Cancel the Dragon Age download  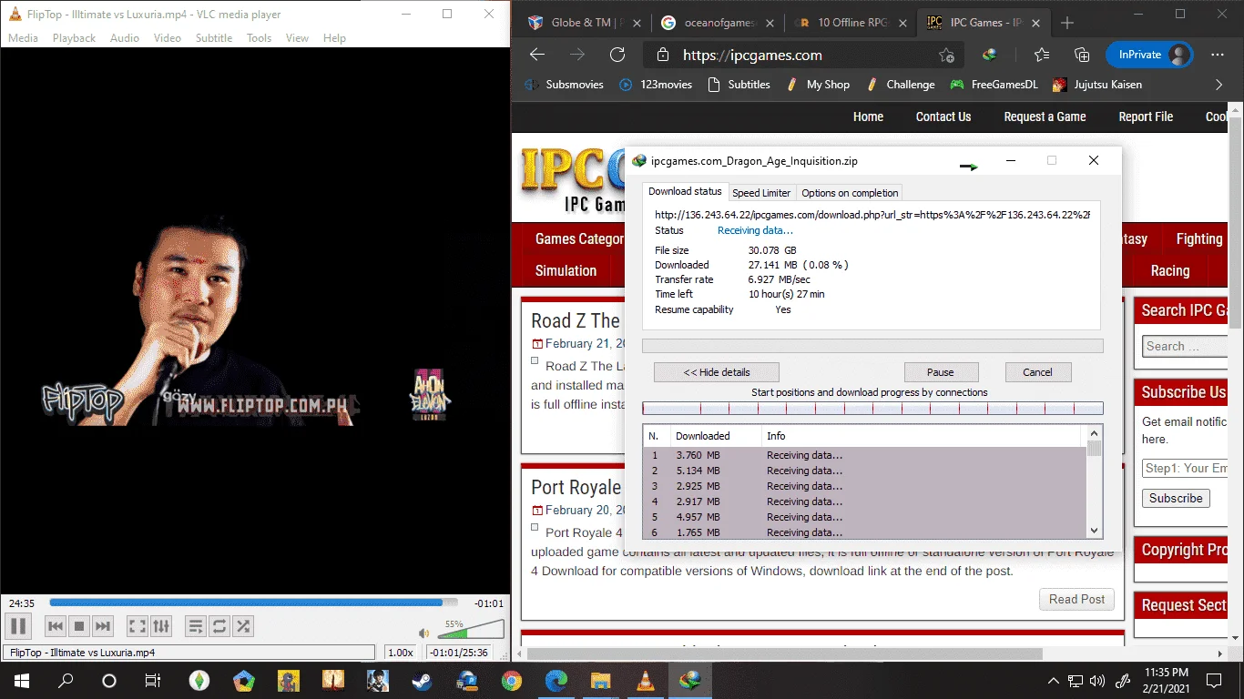[1037, 372]
